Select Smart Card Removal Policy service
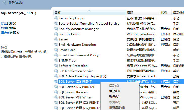The width and height of the screenshot is (184, 110). (78, 55)
